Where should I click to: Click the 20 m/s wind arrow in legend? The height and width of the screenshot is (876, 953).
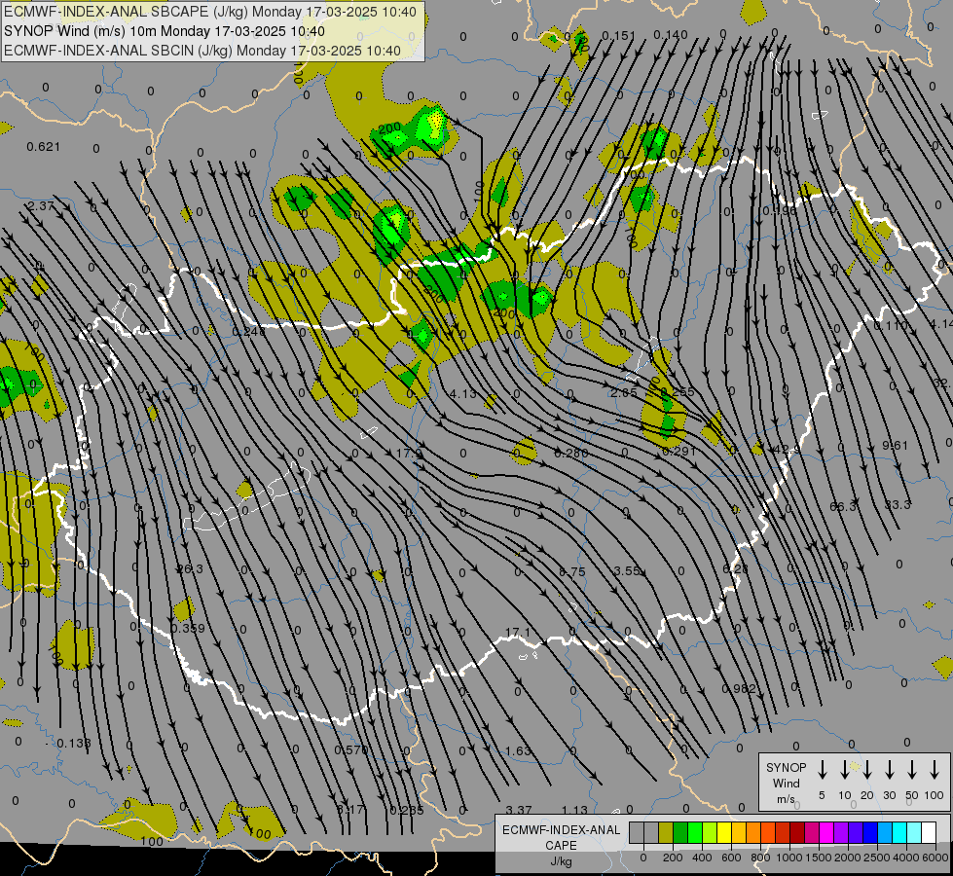pyautogui.click(x=866, y=770)
